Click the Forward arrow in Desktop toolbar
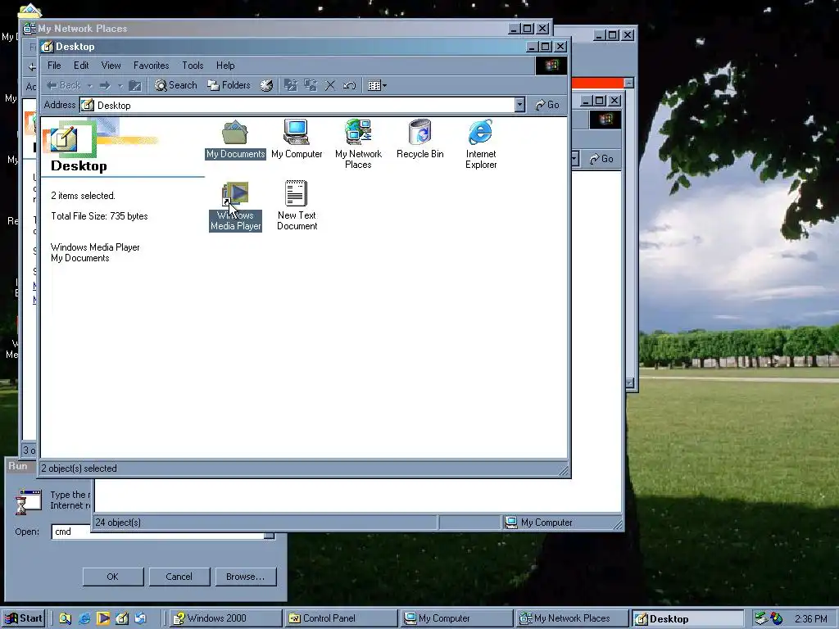 pos(105,85)
